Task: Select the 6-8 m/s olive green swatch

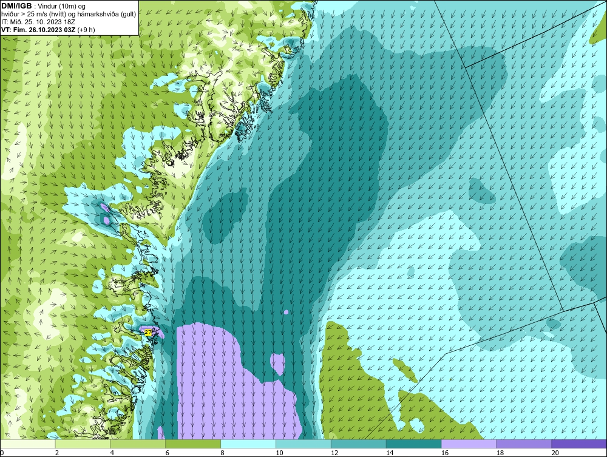Action: [193, 444]
